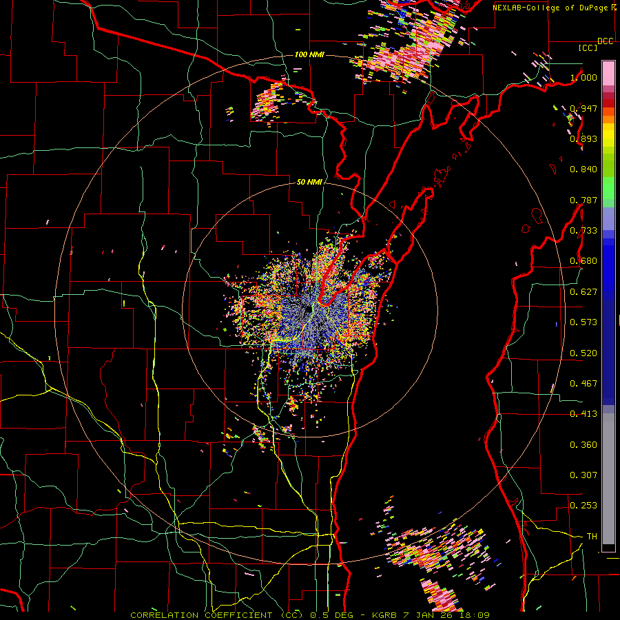Click the Correlation Coefficient KGRB timestamp caption
Viewport: 620px width, 620px height.
coord(310,615)
